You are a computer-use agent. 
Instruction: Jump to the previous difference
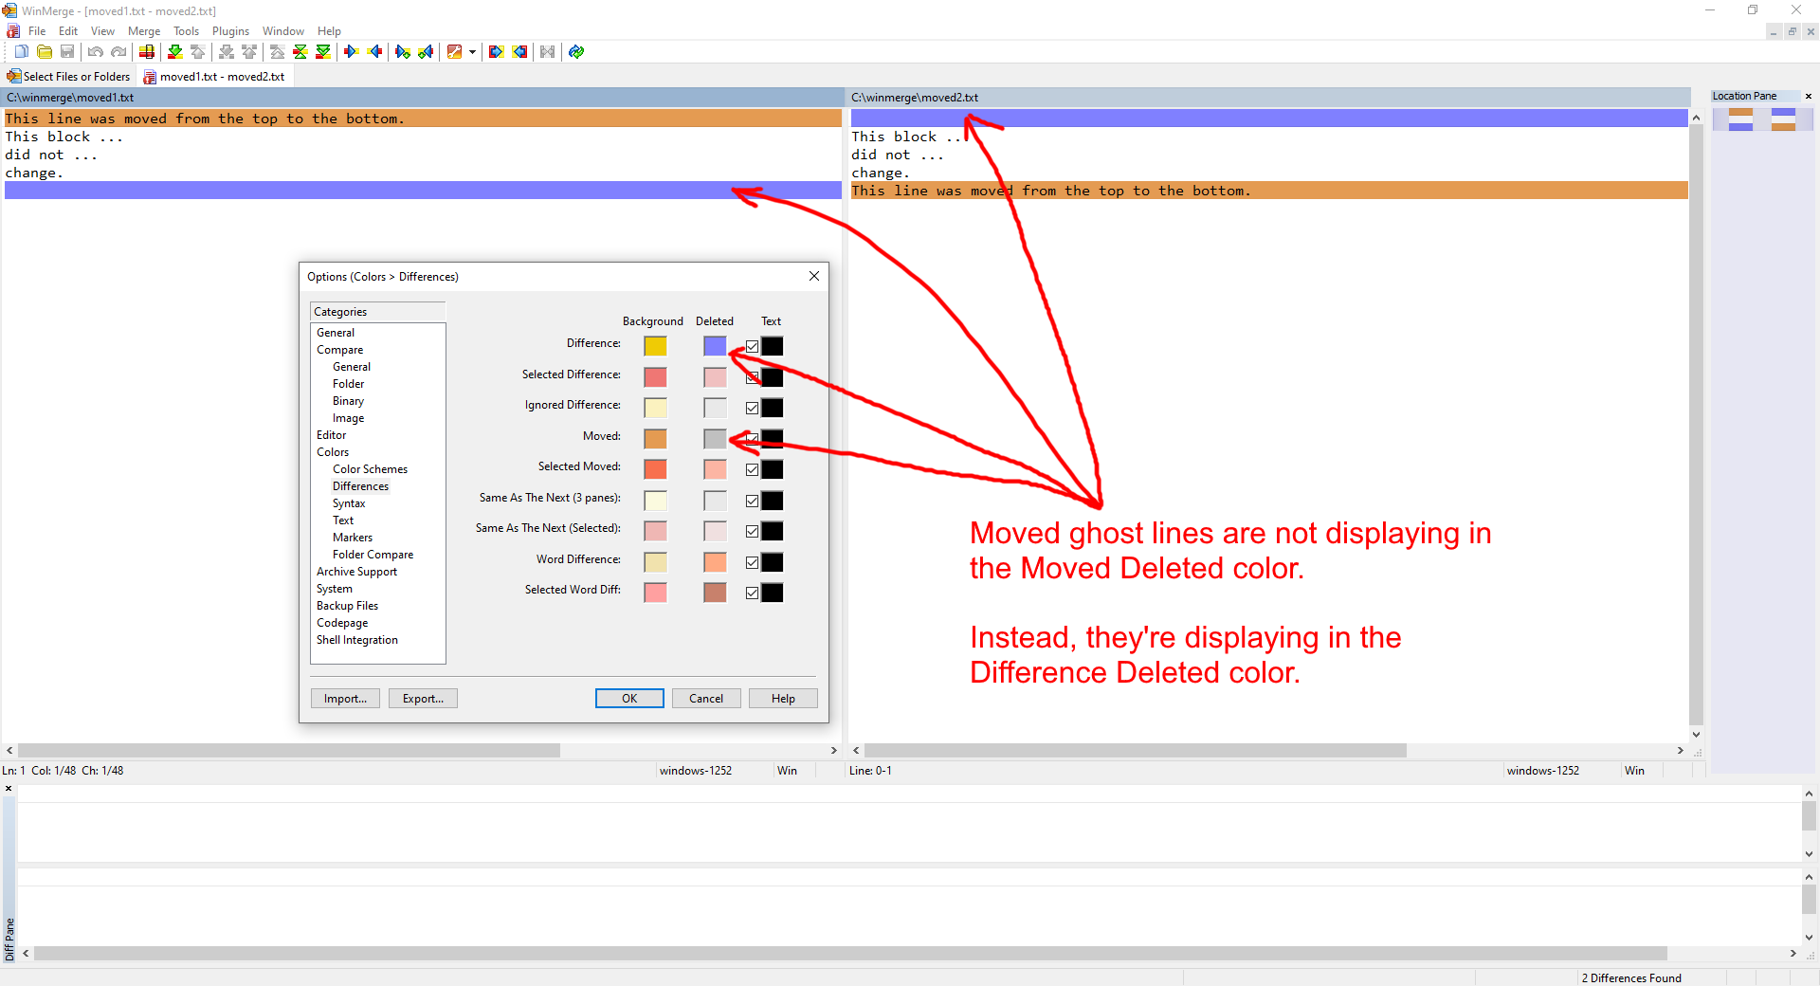pyautogui.click(x=197, y=51)
